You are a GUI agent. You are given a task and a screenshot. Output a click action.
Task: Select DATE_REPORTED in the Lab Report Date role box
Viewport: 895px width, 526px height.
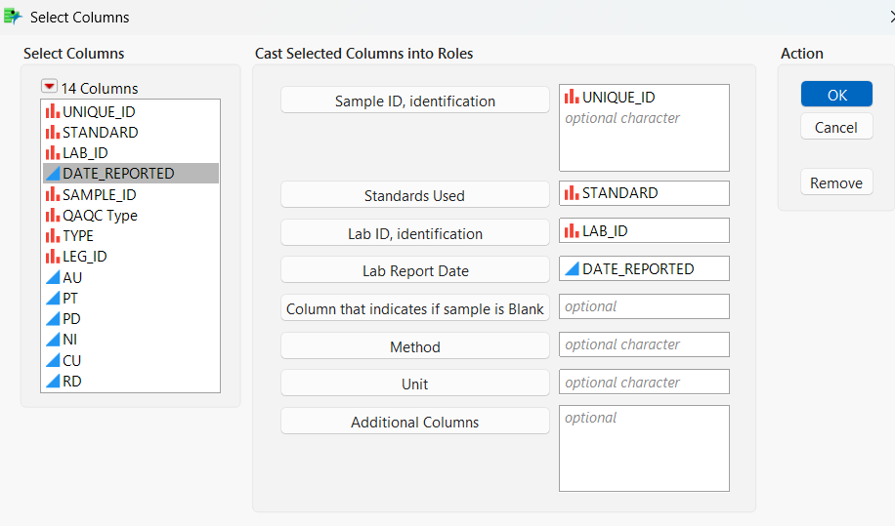[644, 268]
